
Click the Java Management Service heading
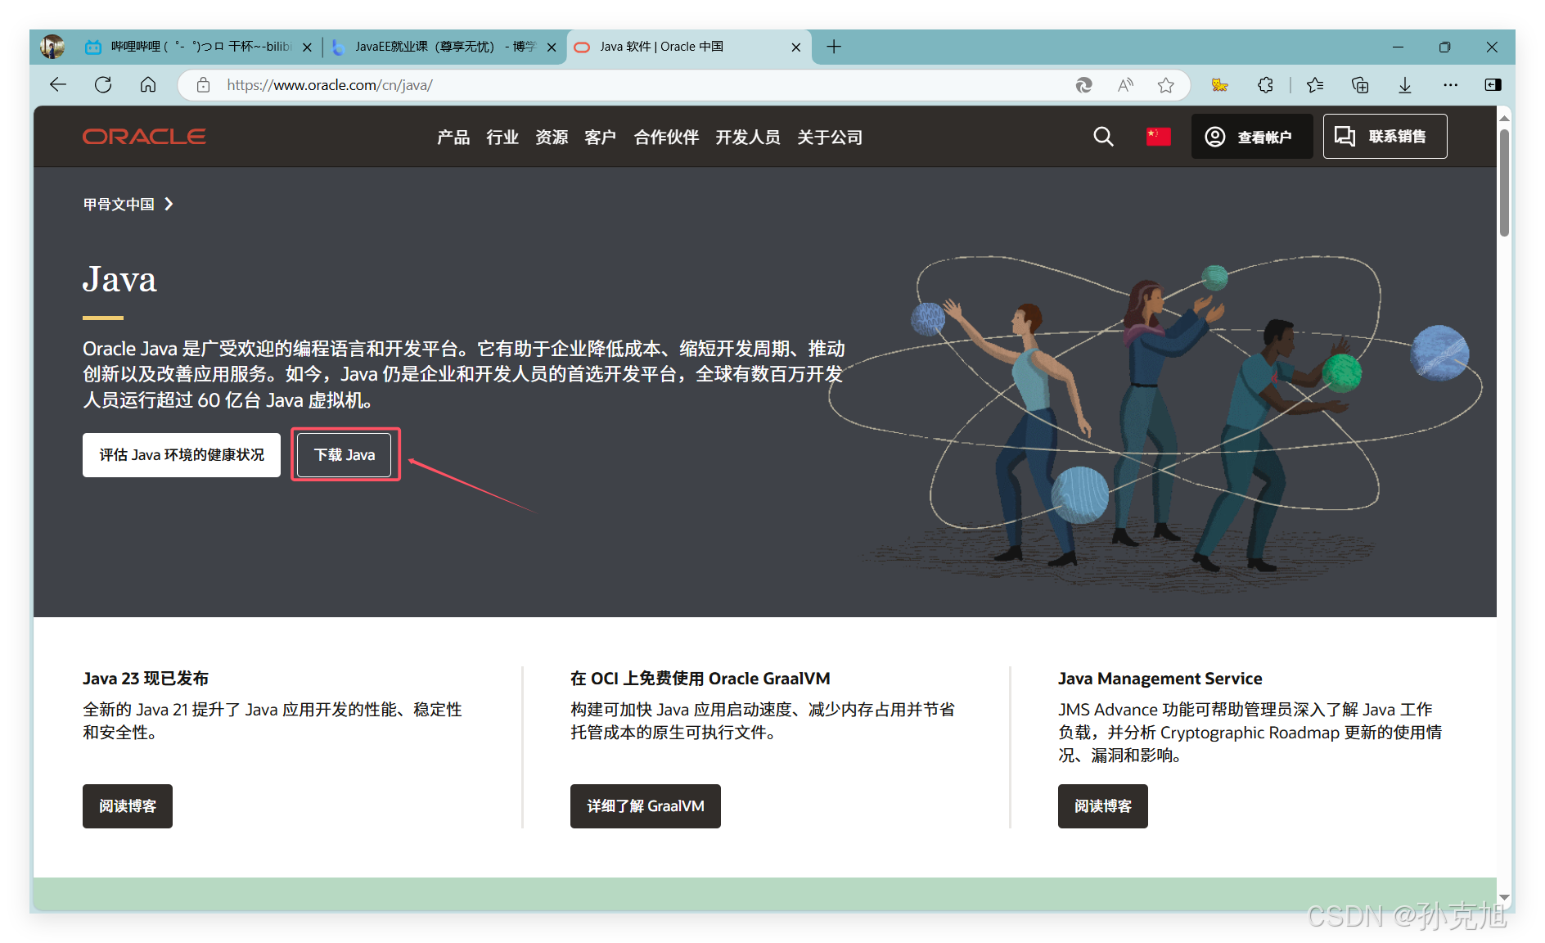point(1160,679)
